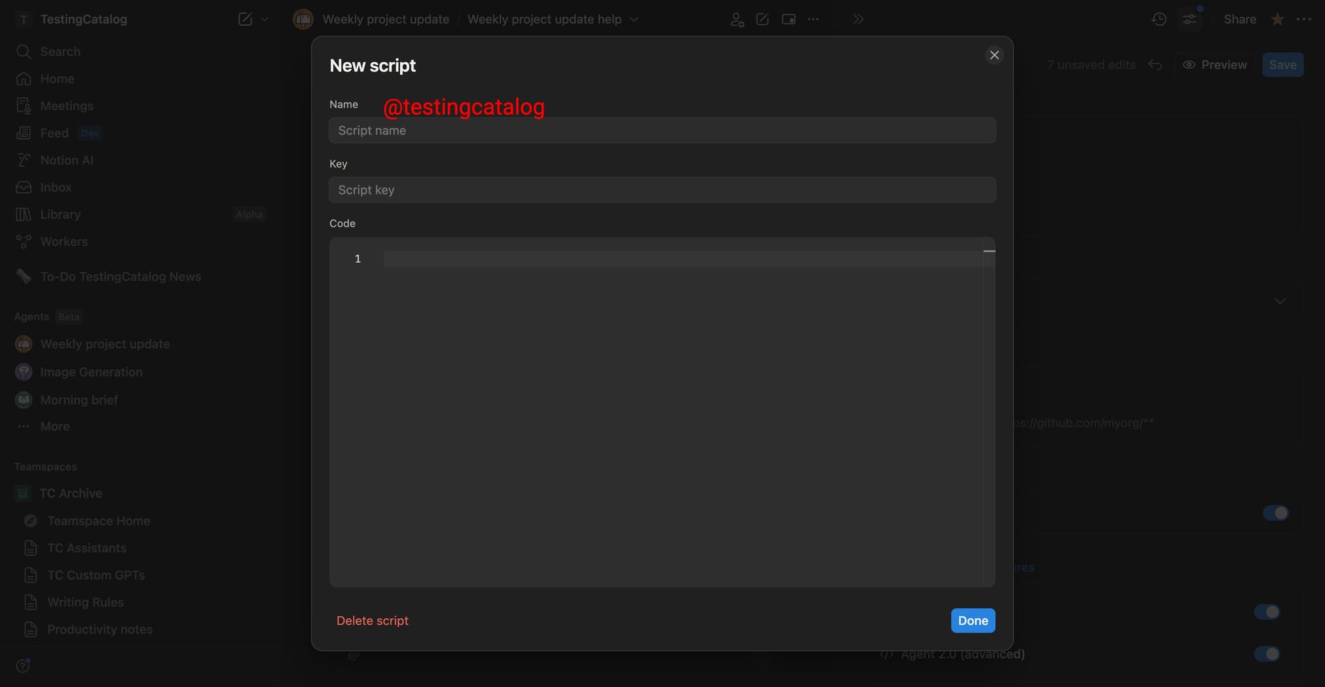This screenshot has height=687, width=1325.
Task: Open the Meetings page in sidebar
Action: (x=66, y=106)
